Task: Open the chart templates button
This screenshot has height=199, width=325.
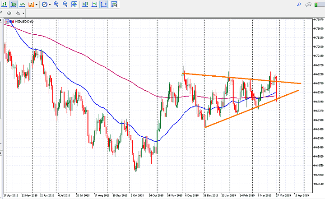Action: [113, 5]
